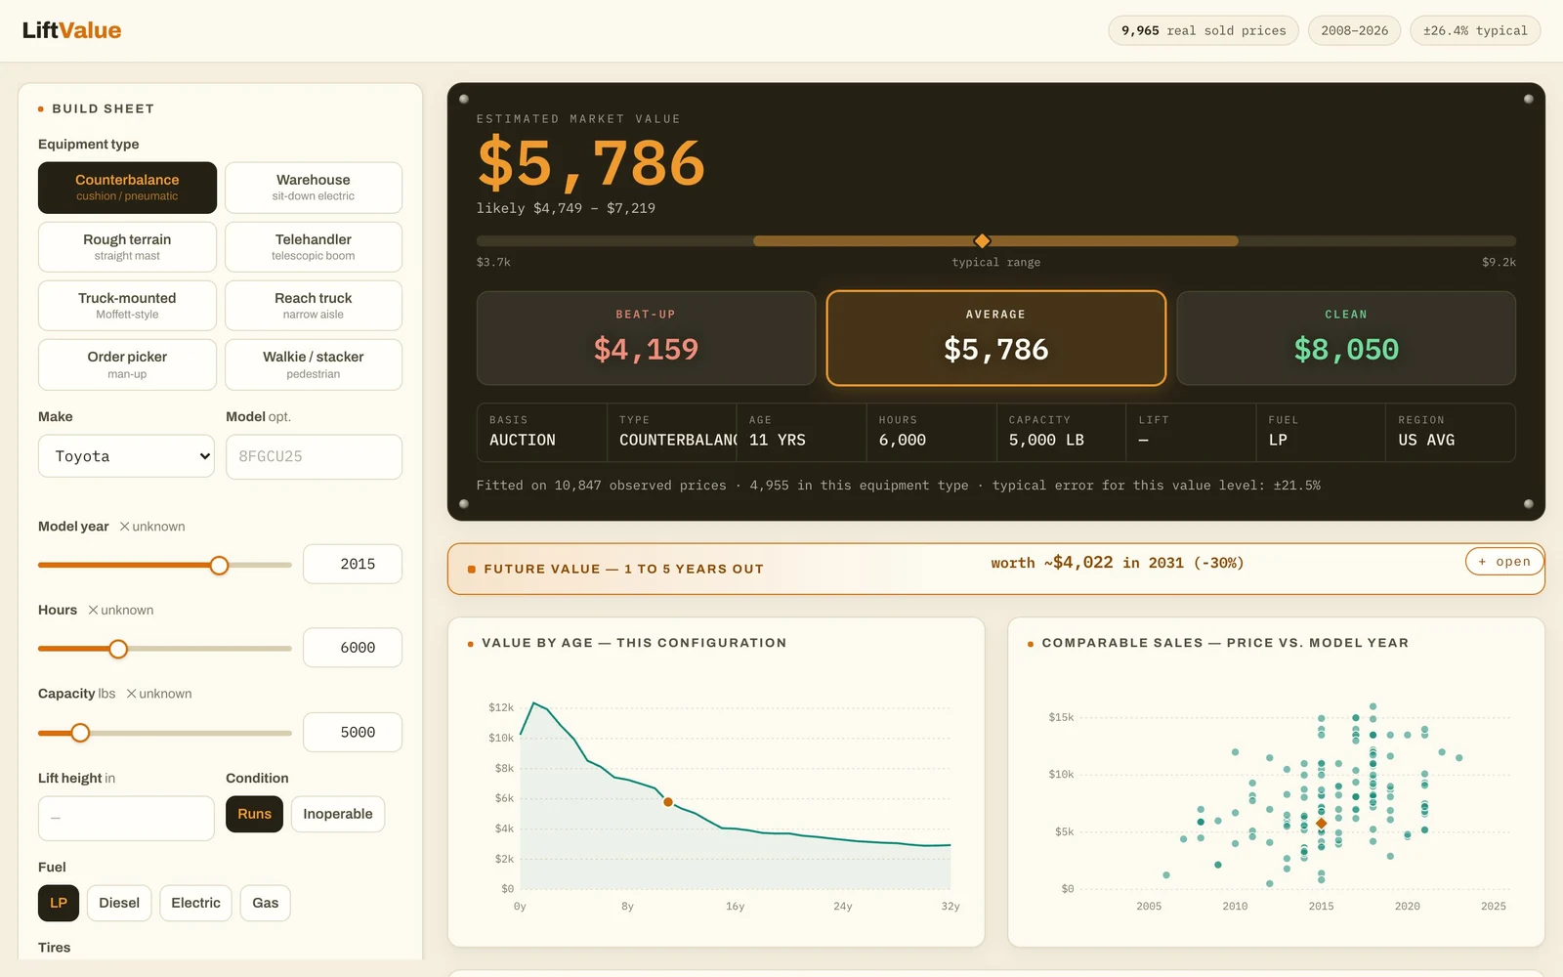This screenshot has height=977, width=1563.
Task: Click the likely $4,749 – $7,219 text
Action: [x=566, y=208]
